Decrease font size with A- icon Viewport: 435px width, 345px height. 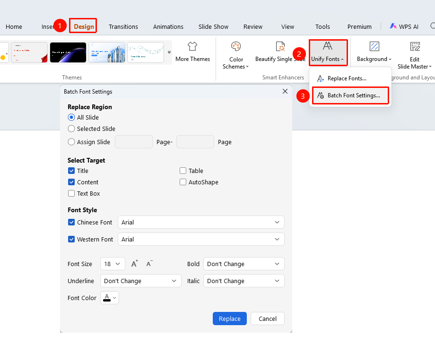coord(149,264)
